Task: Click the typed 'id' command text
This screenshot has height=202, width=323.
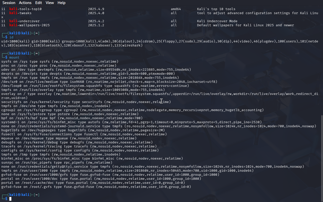Action: pos(11,37)
